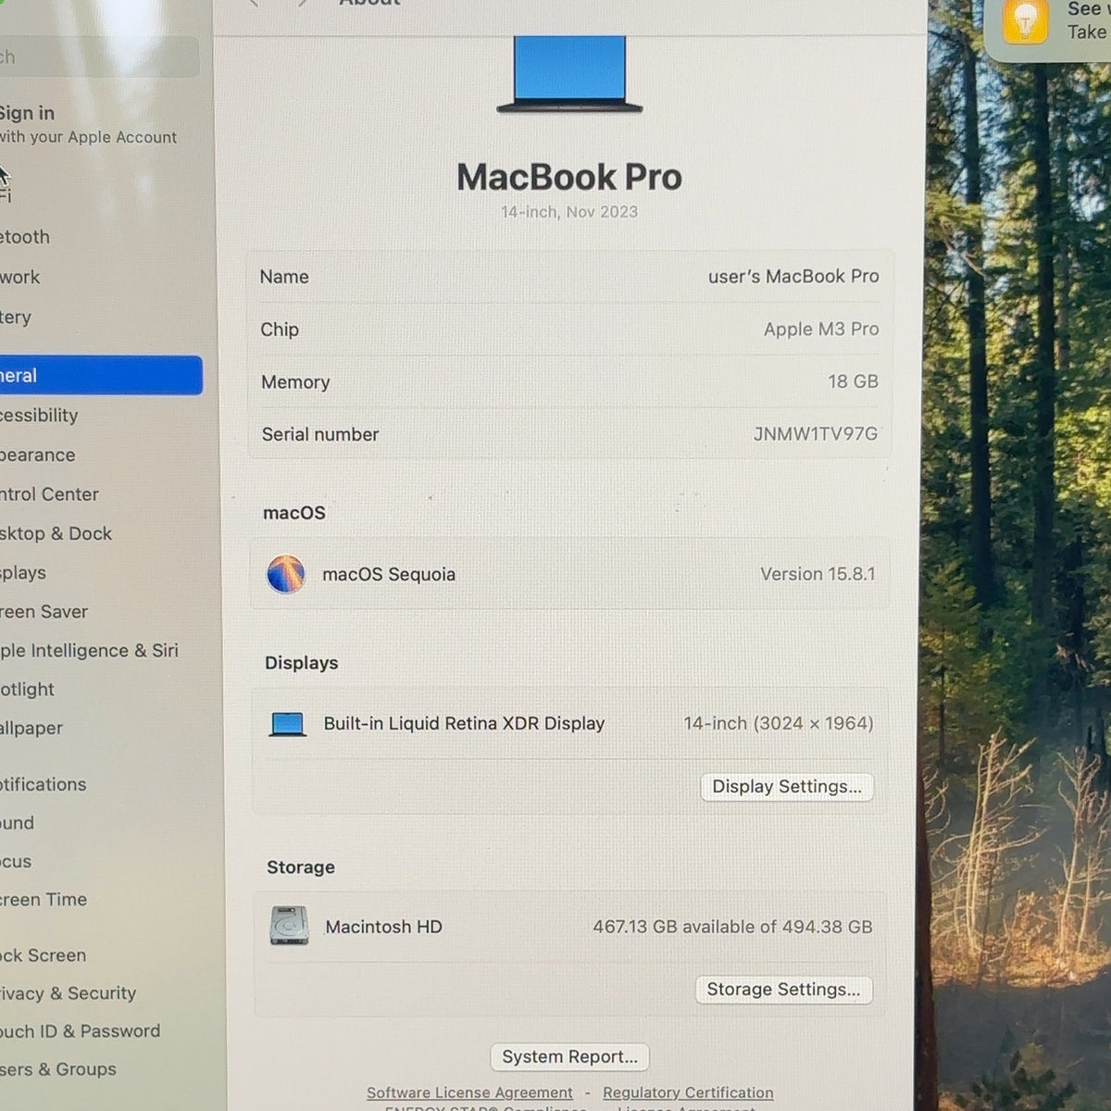This screenshot has width=1111, height=1111.
Task: Click "467.13 GB available of 494.38 GB"
Action: click(732, 927)
